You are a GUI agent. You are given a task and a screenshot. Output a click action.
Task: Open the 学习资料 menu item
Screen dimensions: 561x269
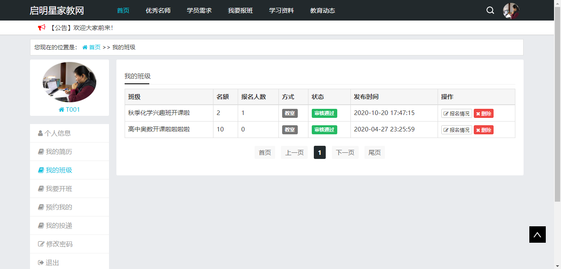click(281, 10)
